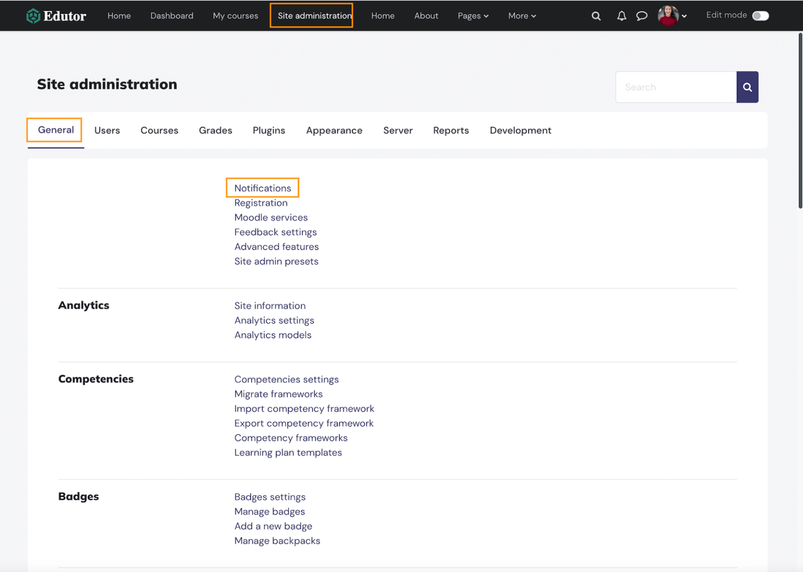Viewport: 803px width, 572px height.
Task: Open the Reports tab
Action: coord(451,130)
